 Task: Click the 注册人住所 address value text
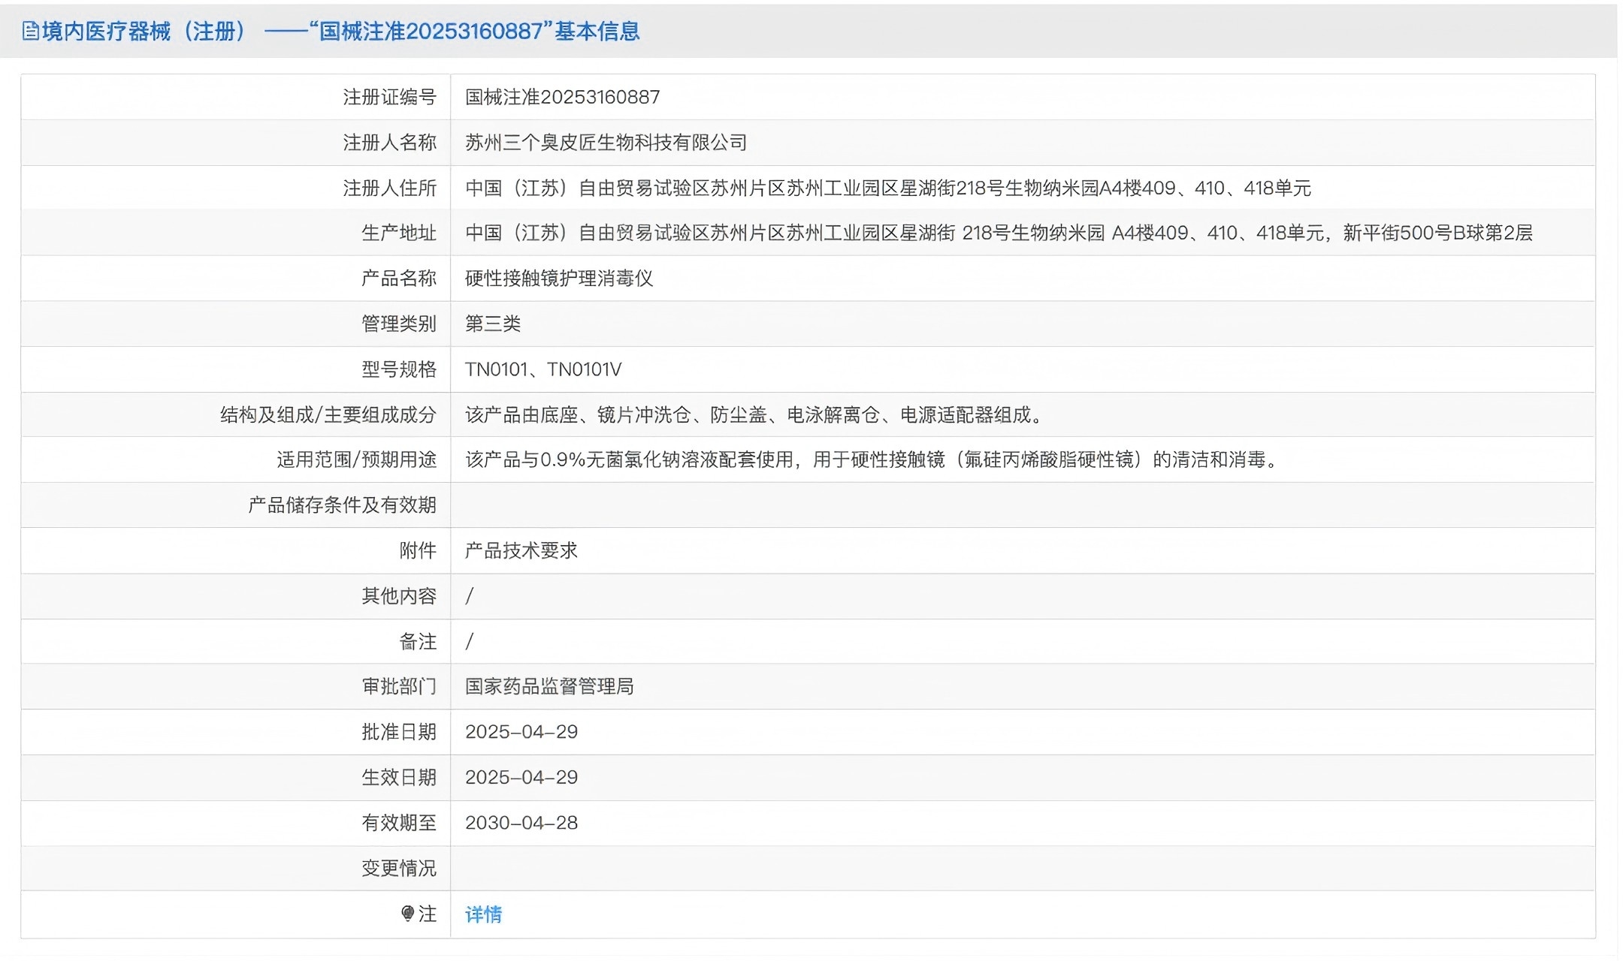coord(887,188)
